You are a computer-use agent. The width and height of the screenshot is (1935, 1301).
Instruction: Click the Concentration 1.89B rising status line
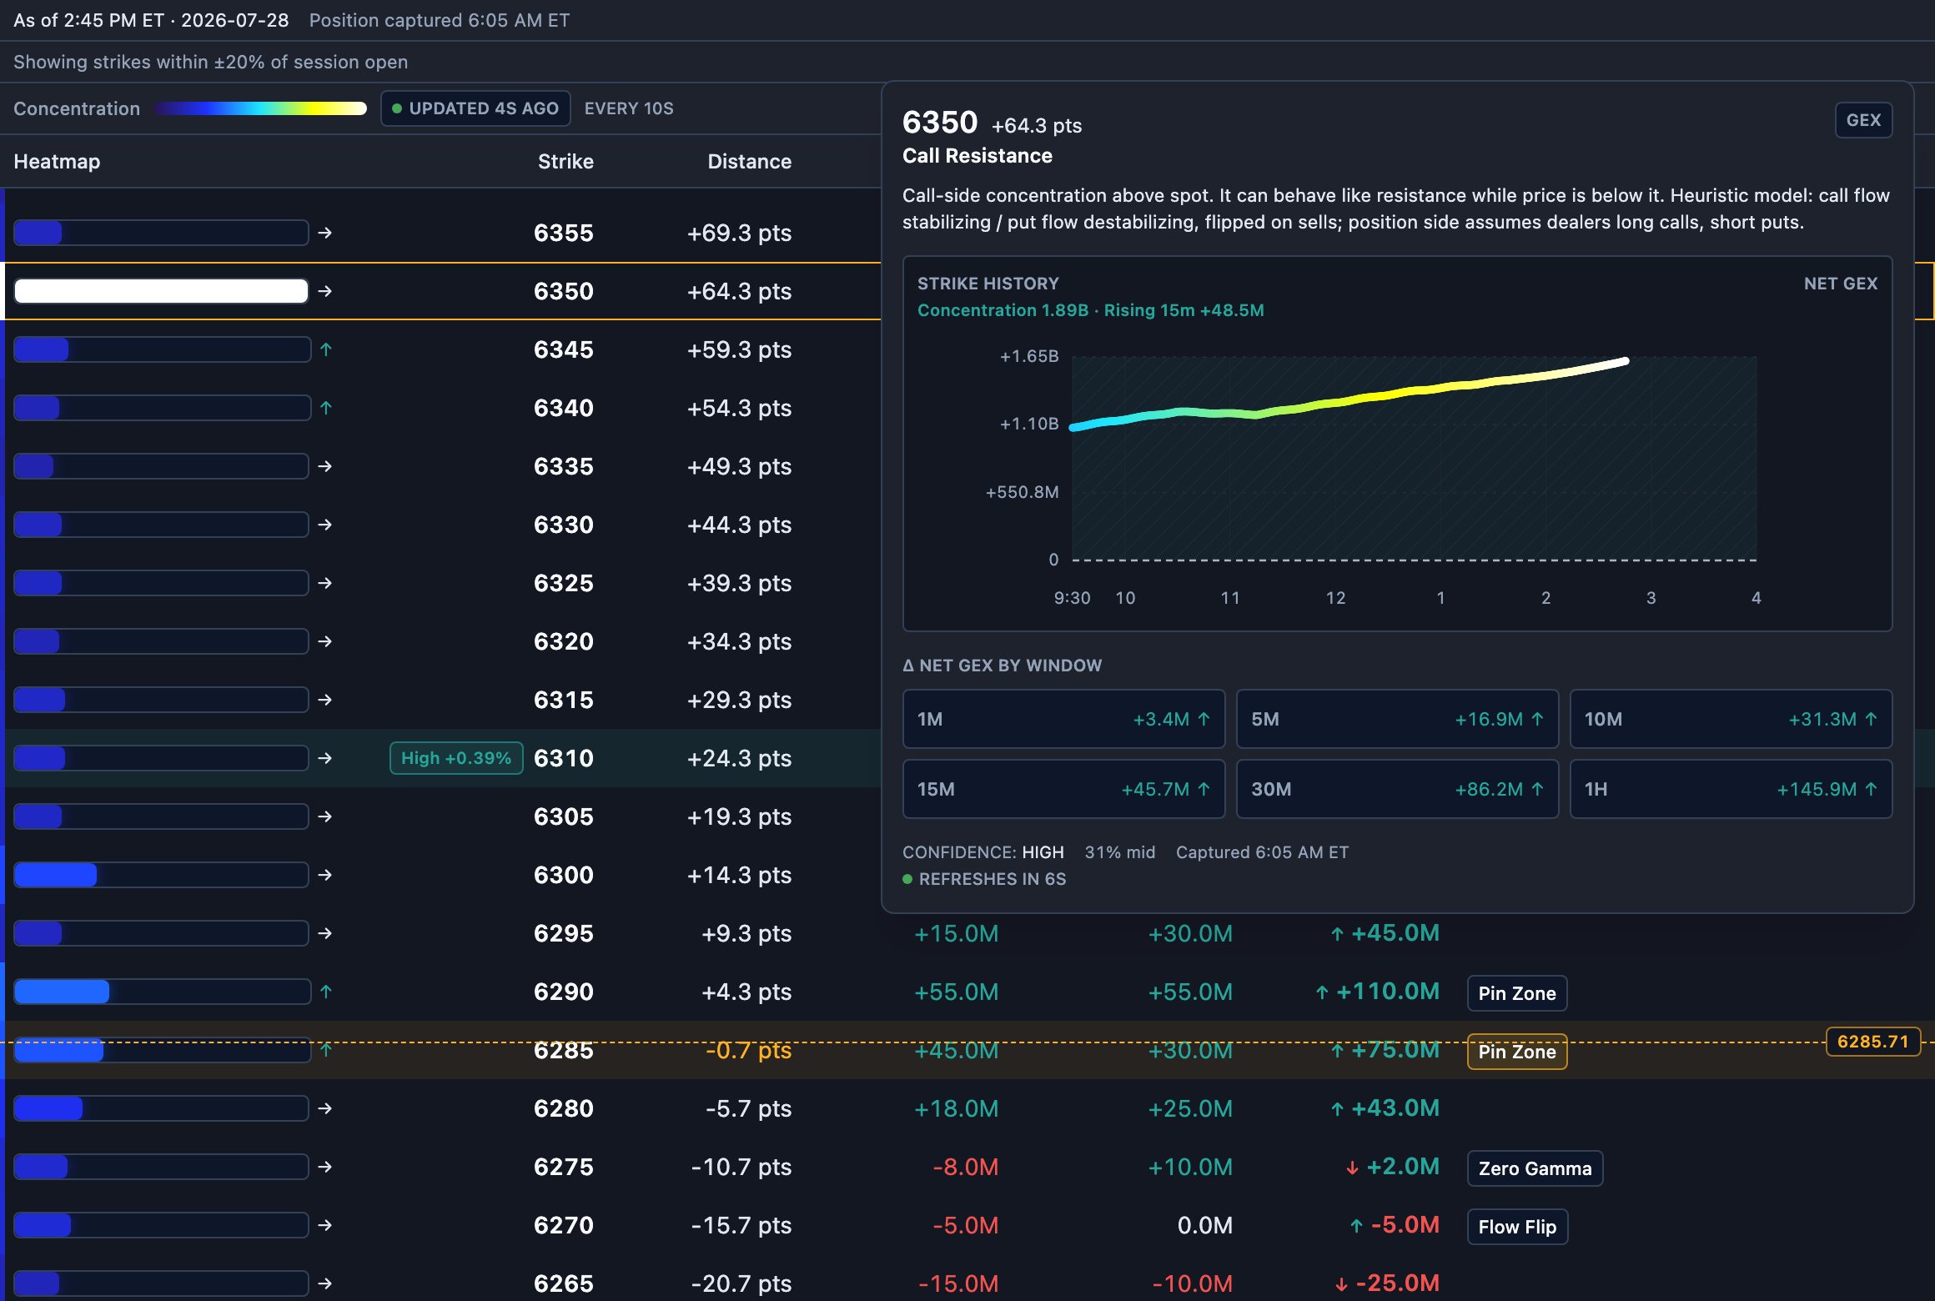coord(1091,310)
